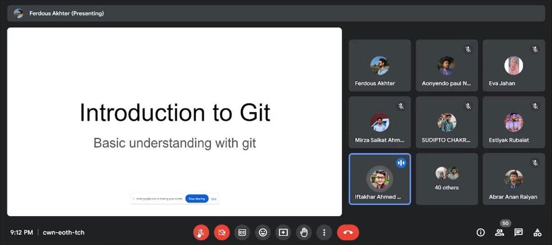
Task: Open the chat panel
Action: pyautogui.click(x=519, y=233)
